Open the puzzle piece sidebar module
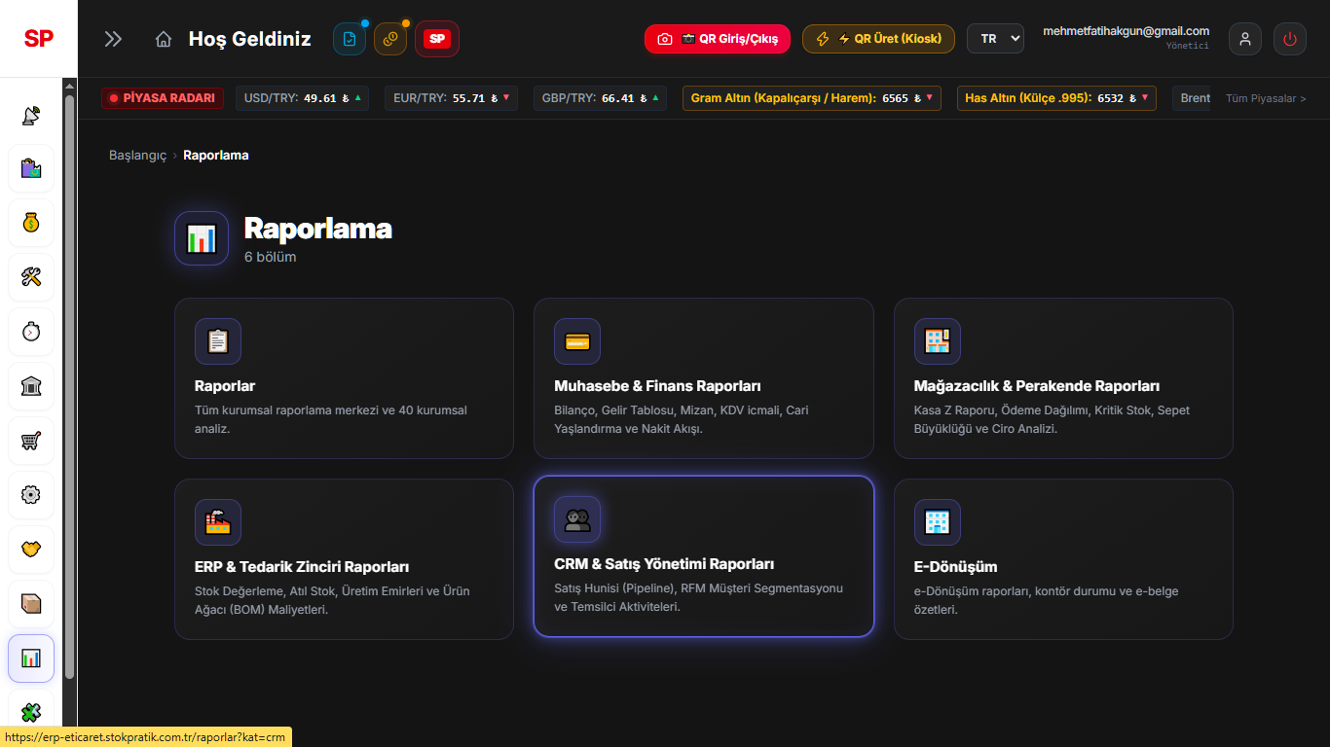The width and height of the screenshot is (1330, 747). click(x=31, y=713)
